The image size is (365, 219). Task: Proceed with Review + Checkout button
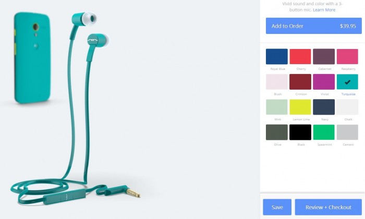(328, 207)
